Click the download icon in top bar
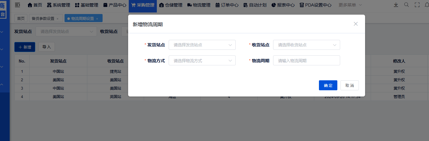 click(x=396, y=5)
